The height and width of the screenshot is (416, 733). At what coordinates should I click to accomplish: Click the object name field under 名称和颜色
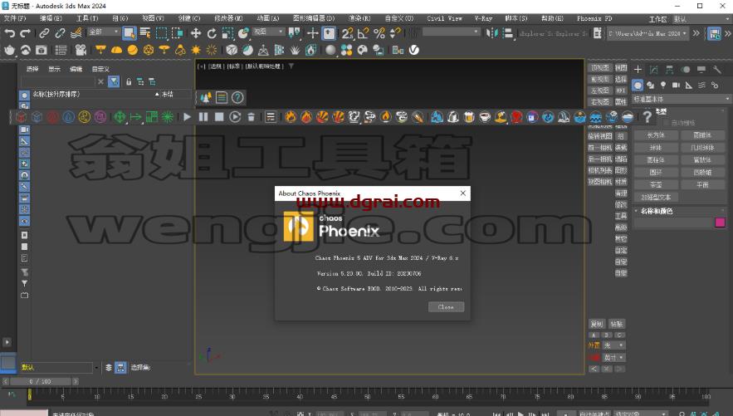673,223
